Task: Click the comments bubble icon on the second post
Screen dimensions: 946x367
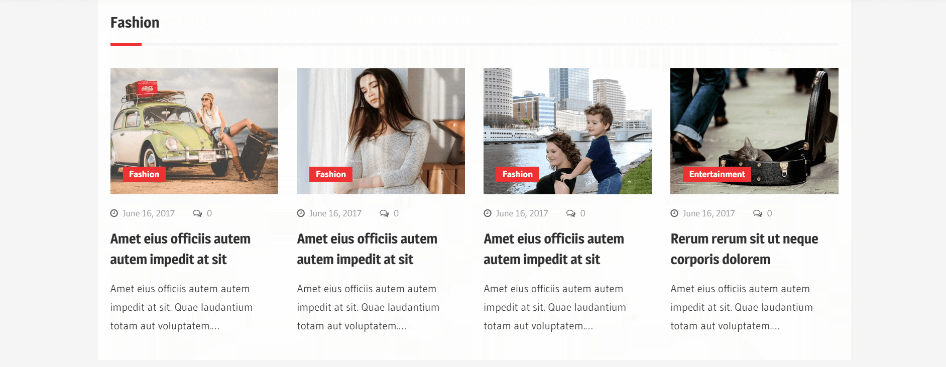Action: (x=384, y=213)
